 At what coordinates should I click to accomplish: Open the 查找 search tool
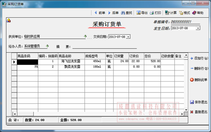tap(127, 13)
